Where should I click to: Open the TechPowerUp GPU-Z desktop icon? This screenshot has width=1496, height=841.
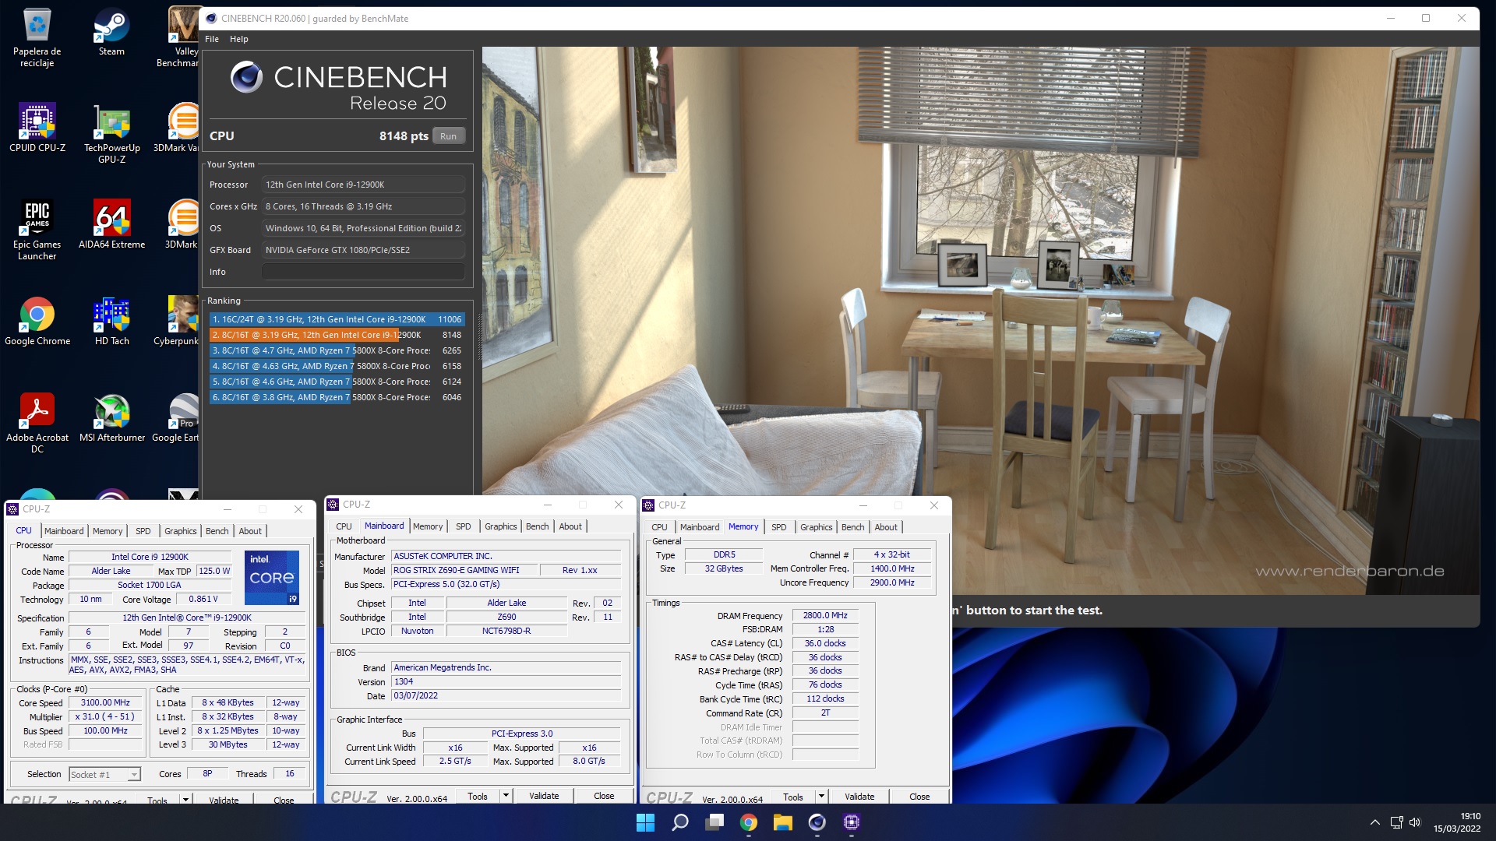click(111, 134)
